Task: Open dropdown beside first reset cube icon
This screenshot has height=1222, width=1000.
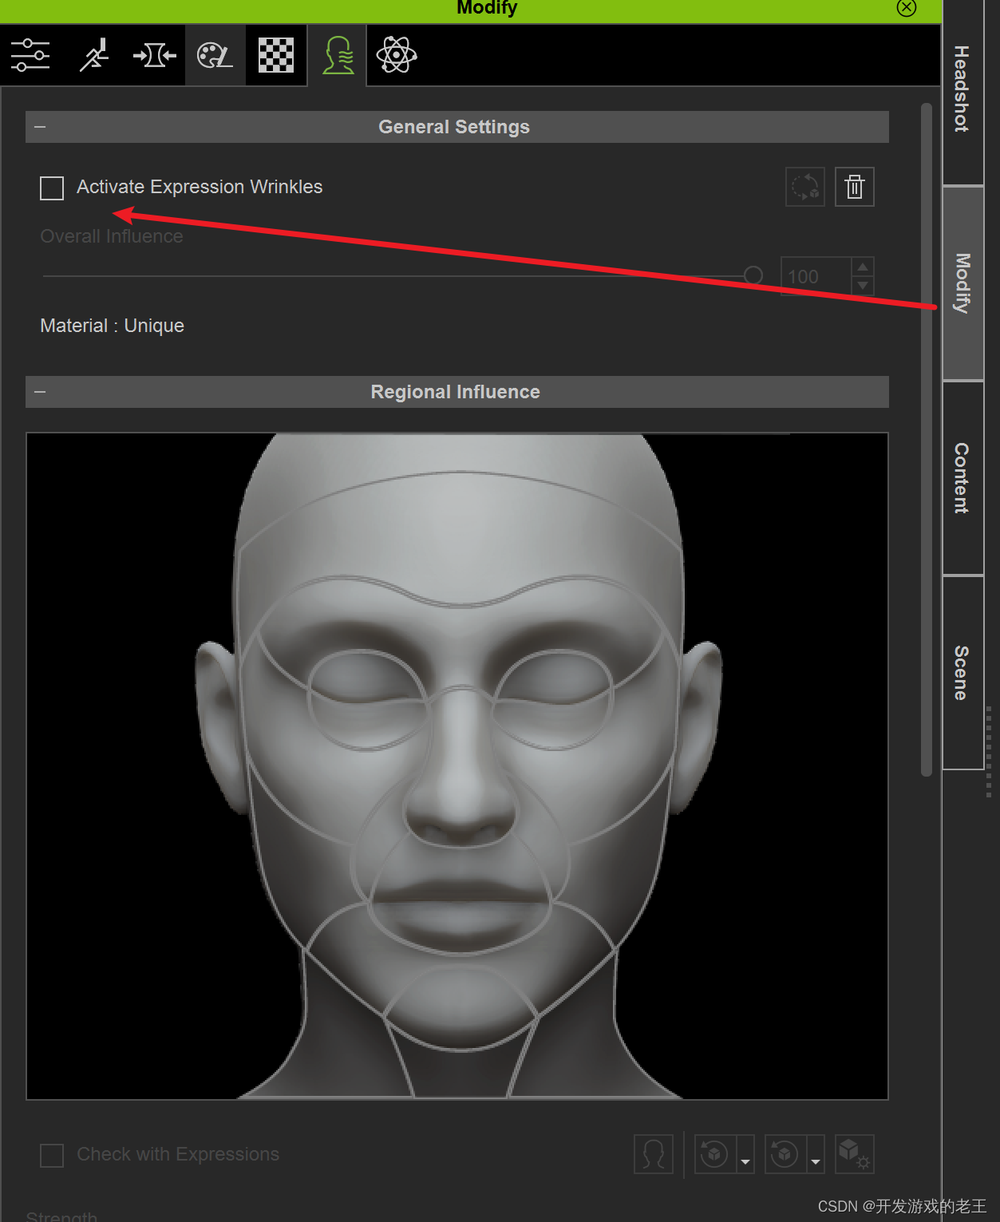Action: click(745, 1154)
